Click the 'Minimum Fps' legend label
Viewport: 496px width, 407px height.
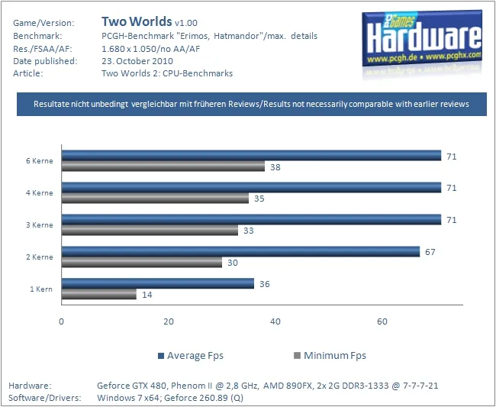click(x=335, y=356)
